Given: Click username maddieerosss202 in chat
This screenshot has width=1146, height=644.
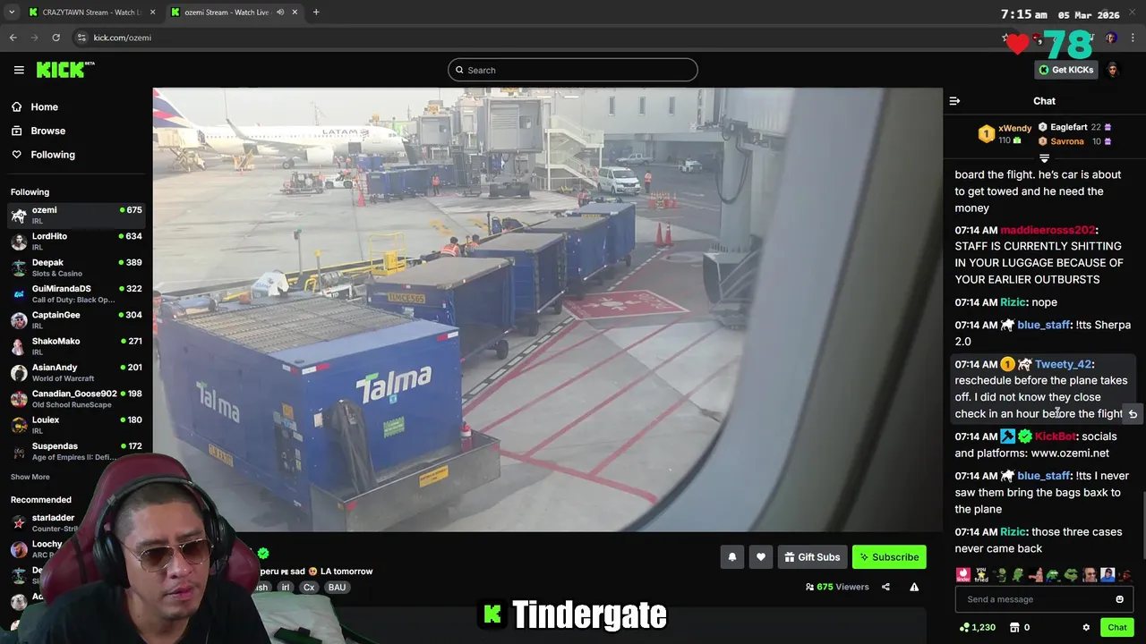Looking at the screenshot, I should (1048, 230).
